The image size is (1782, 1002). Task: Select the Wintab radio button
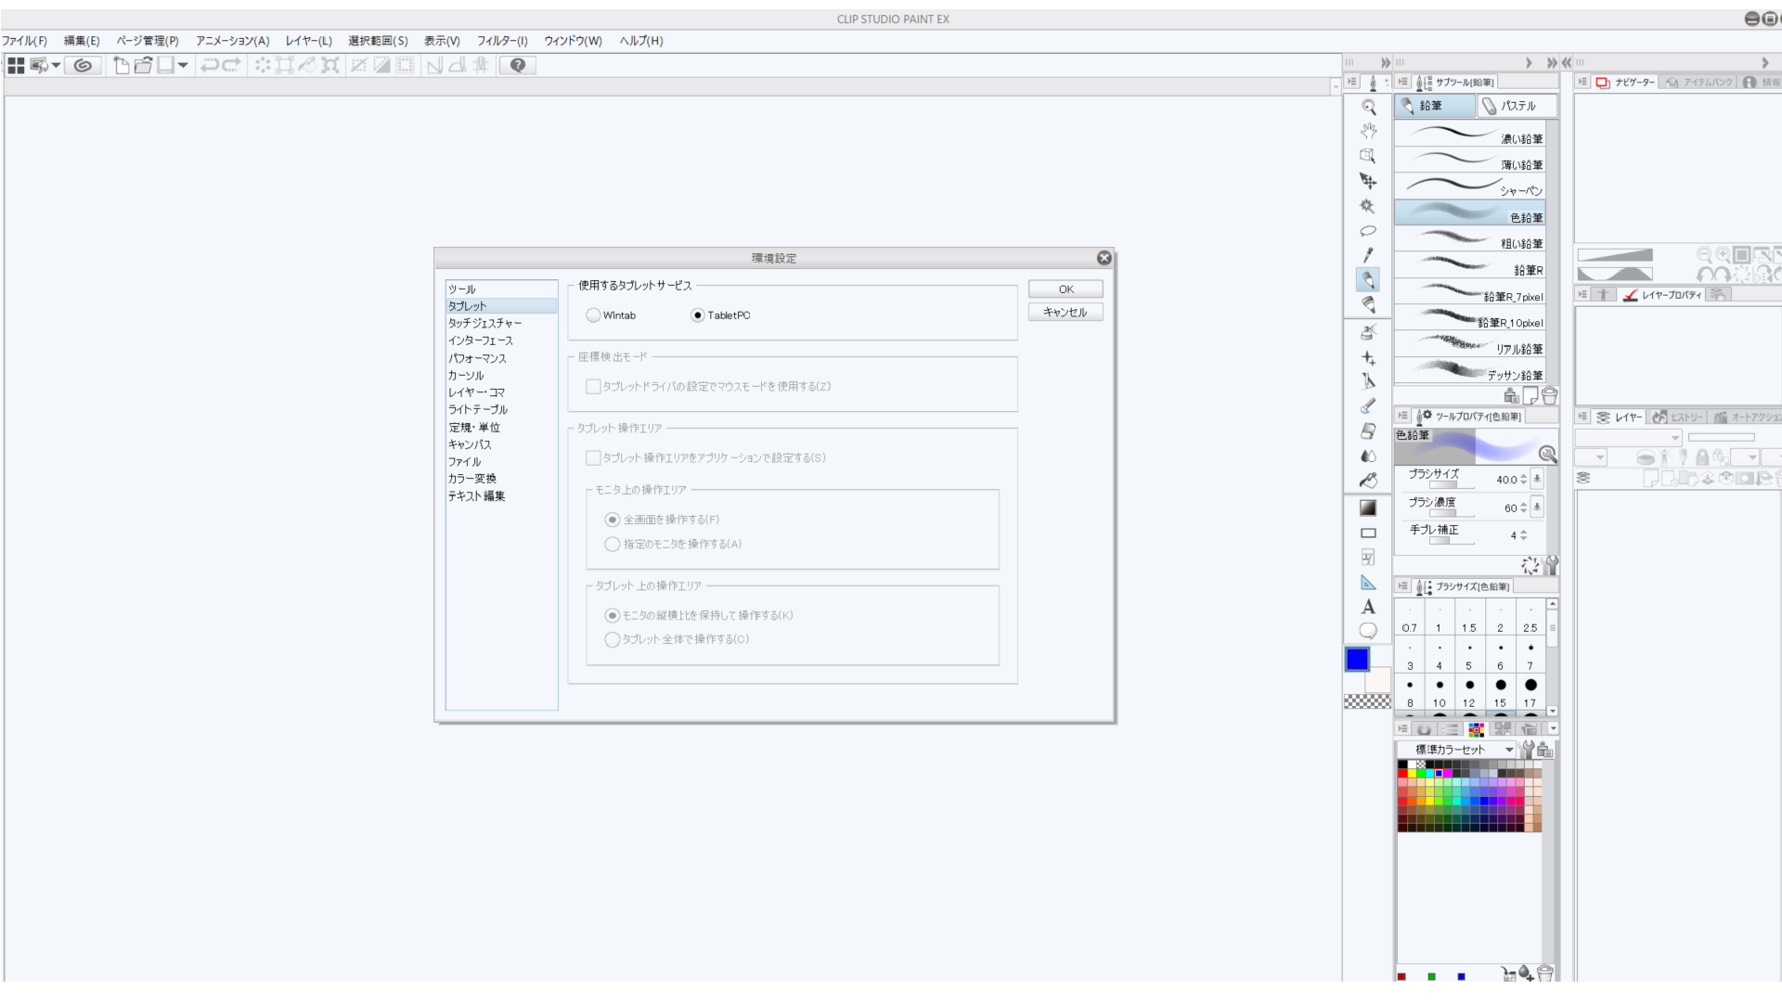tap(593, 315)
